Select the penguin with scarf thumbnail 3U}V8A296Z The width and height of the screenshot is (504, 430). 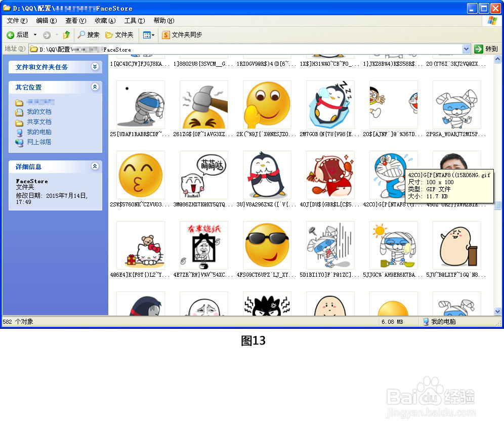pos(267,175)
